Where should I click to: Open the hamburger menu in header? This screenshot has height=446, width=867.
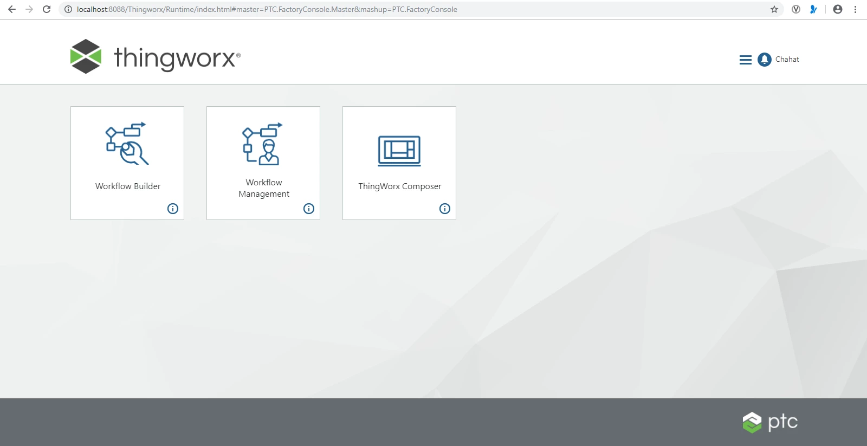click(x=746, y=60)
